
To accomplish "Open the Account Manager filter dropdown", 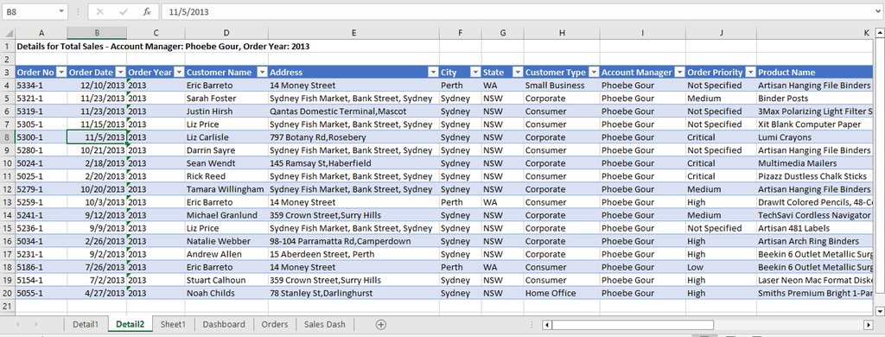I will pyautogui.click(x=679, y=73).
